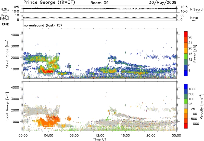The width and height of the screenshot is (204, 141).
Task: Click the "Prince George (fitACF)" title
Action: pyautogui.click(x=49, y=3)
